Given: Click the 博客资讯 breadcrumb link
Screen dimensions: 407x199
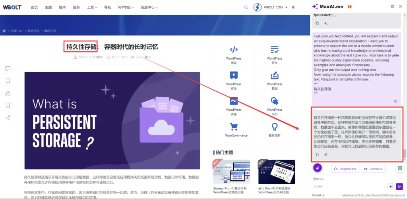Looking at the screenshot, I should pos(33,31).
